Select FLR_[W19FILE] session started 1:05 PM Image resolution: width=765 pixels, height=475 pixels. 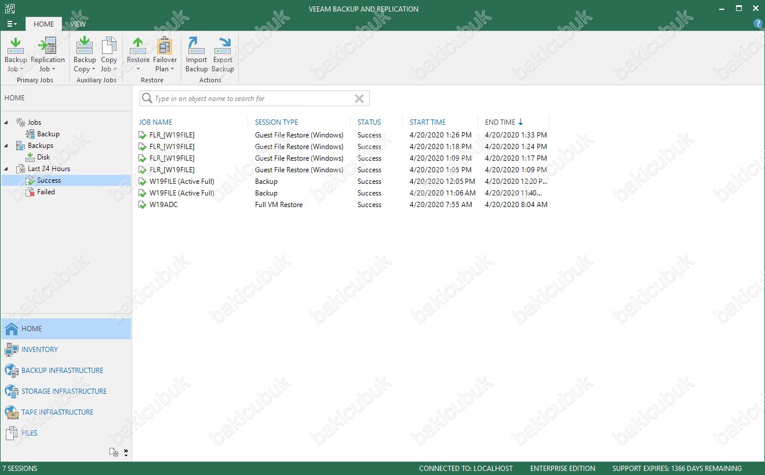tap(343, 170)
